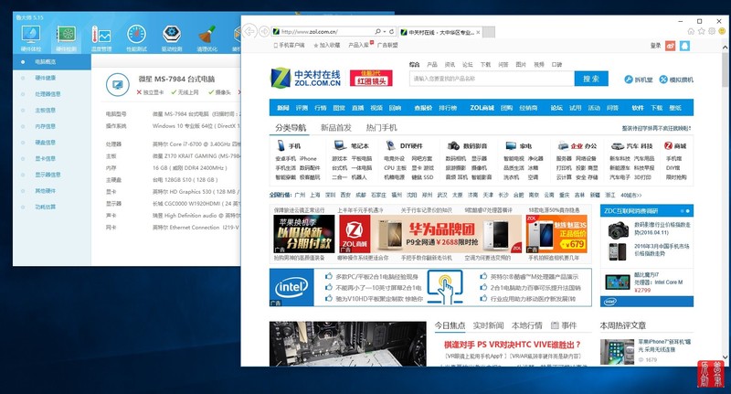Open the 事件 news tab

(x=564, y=325)
